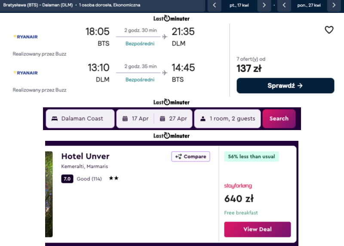The image size is (344, 246).
Task: Click the Sprawdź button
Action: click(285, 85)
